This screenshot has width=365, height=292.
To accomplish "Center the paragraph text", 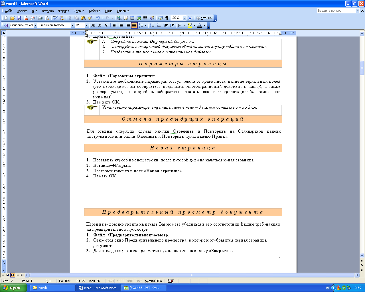I will 121,25.
